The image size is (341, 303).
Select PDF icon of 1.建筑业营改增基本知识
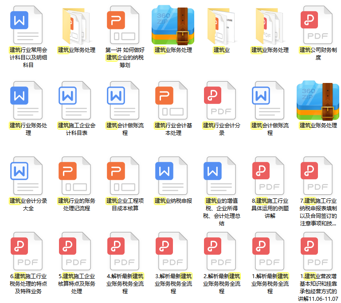pyautogui.click(x=317, y=251)
